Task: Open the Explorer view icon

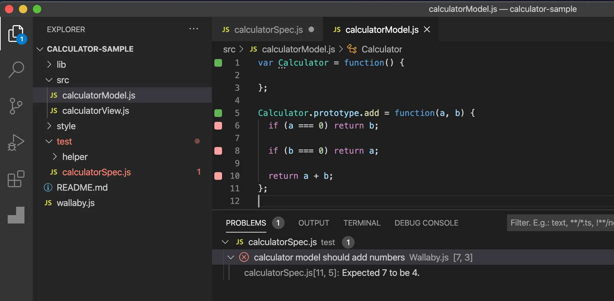Action: pos(16,34)
